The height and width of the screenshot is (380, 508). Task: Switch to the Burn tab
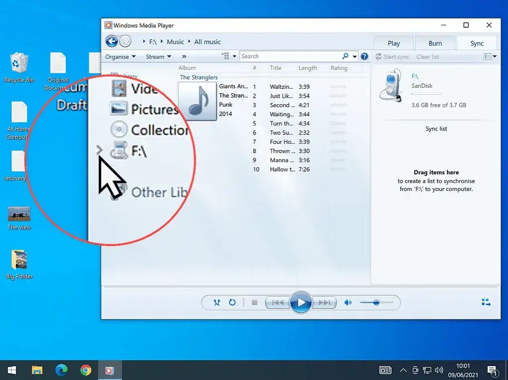(x=435, y=43)
